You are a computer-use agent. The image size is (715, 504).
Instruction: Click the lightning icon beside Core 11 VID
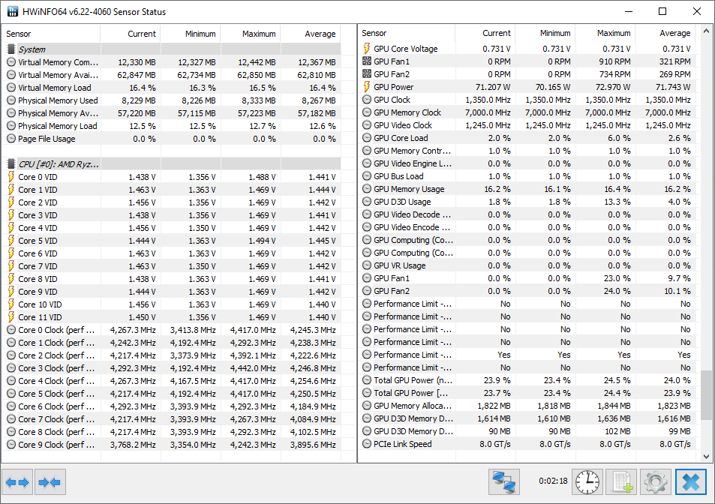11,317
